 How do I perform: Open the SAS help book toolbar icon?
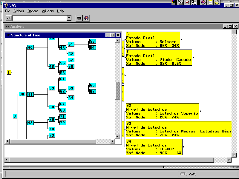[86, 18]
